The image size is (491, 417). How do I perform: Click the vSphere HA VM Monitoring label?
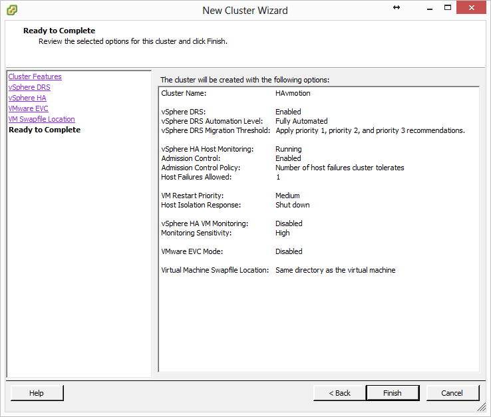(204, 223)
